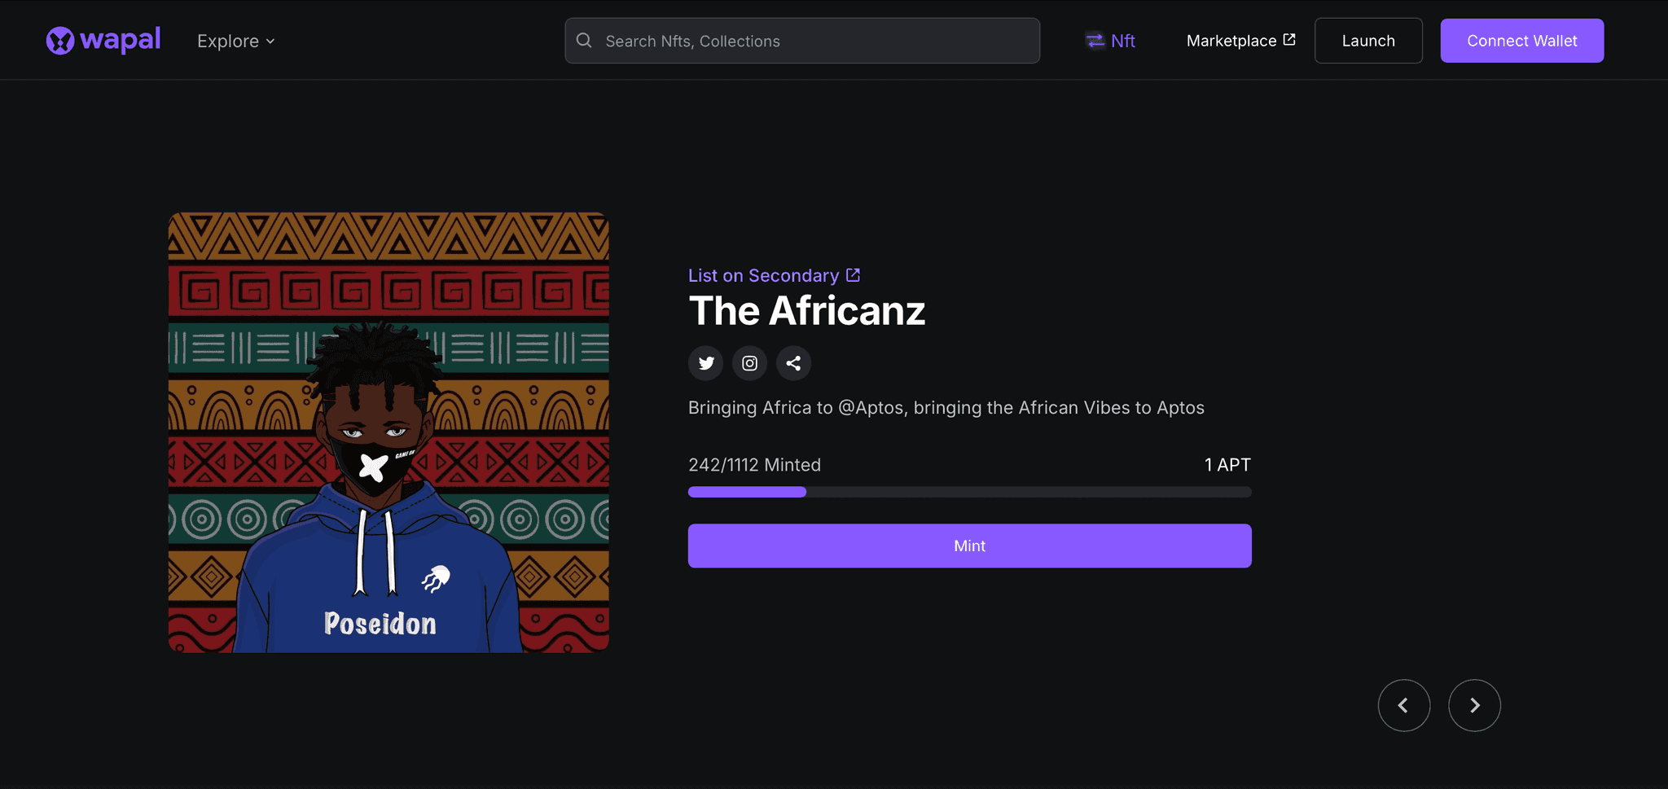
Task: Click the share icon under The Africanz
Action: [x=793, y=363]
